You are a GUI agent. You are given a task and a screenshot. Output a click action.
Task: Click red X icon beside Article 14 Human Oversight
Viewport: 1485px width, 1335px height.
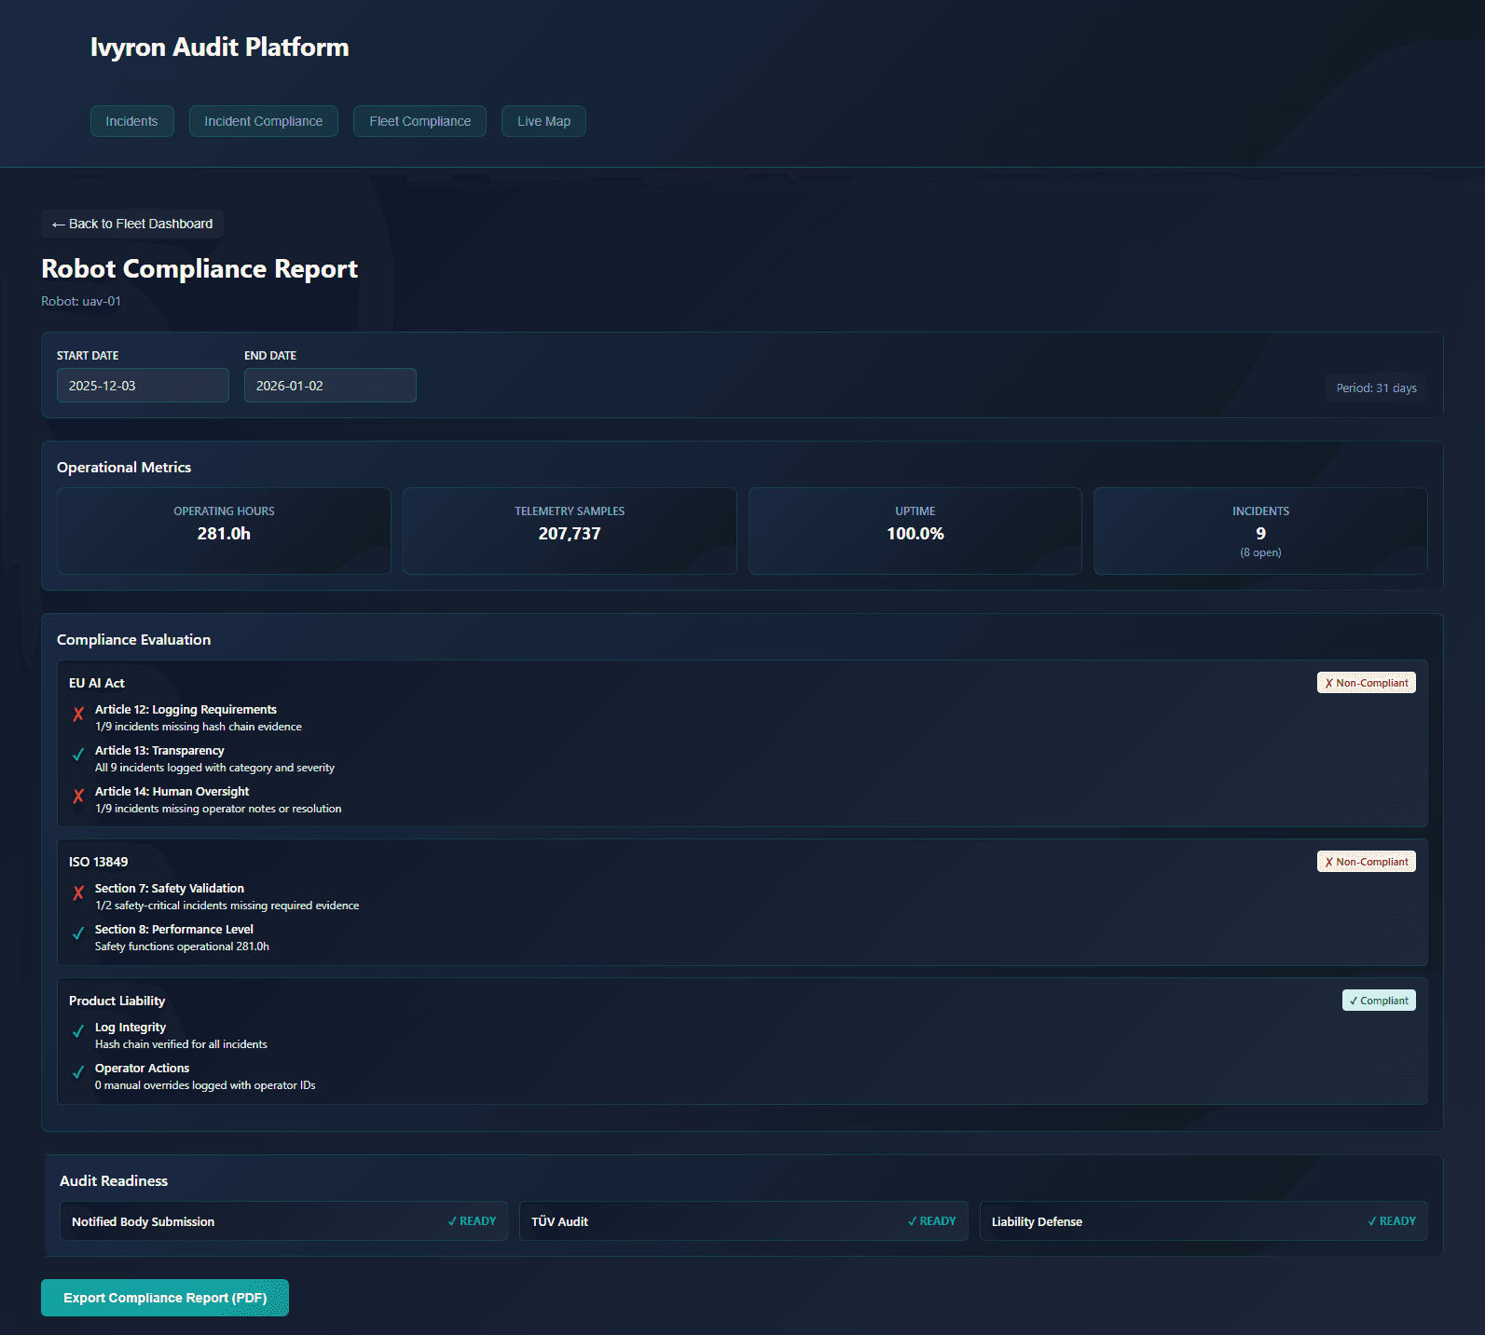(78, 797)
